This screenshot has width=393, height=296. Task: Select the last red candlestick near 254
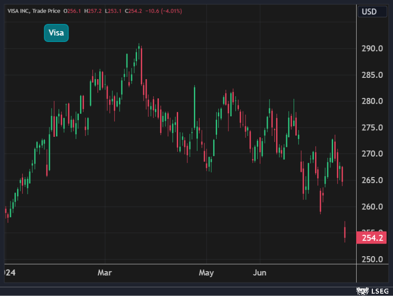pos(345,233)
